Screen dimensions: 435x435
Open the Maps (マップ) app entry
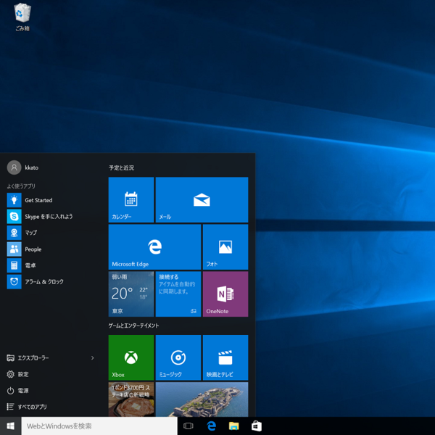coord(31,233)
